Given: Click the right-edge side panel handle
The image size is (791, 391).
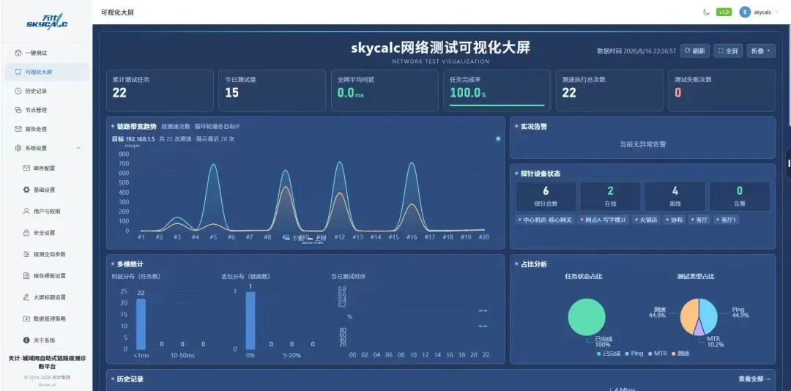Looking at the screenshot, I should tap(789, 163).
